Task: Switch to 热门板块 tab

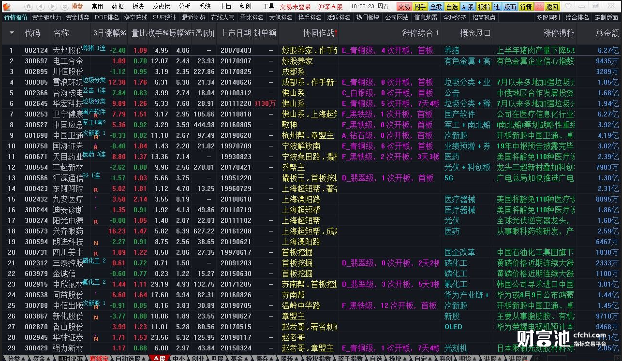Action: click(368, 17)
